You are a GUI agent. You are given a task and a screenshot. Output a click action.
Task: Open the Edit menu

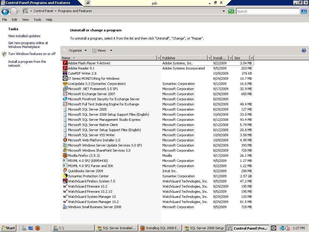pyautogui.click(x=14, y=20)
